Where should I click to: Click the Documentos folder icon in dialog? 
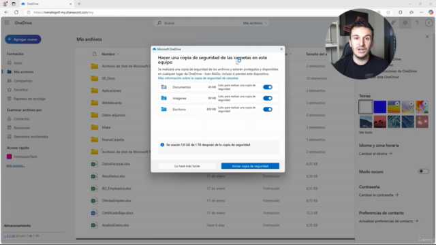click(163, 87)
